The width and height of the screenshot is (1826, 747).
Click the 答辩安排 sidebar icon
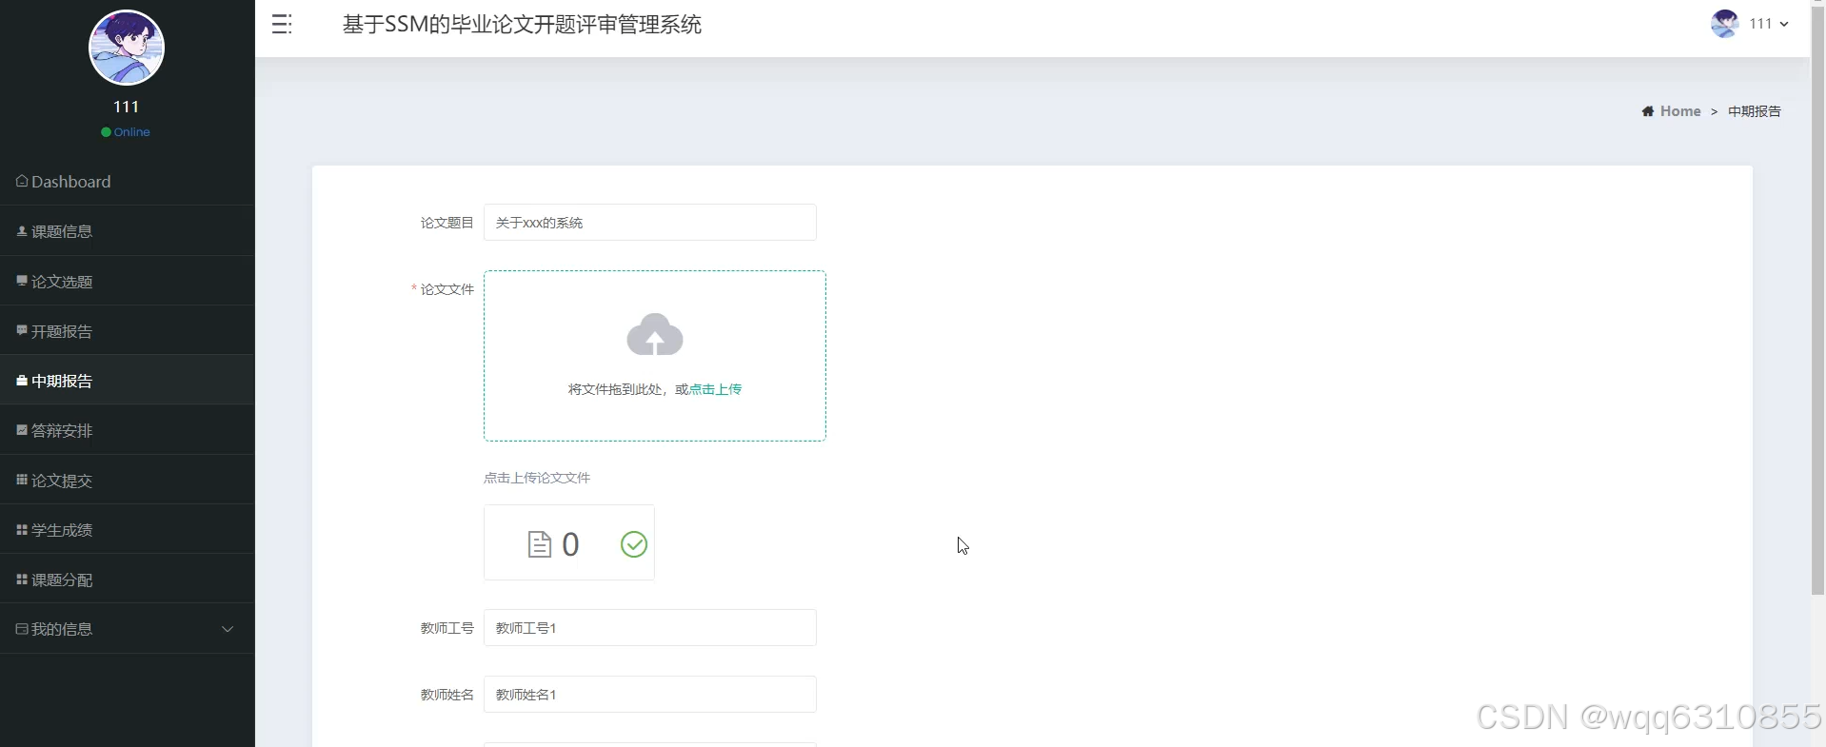click(x=22, y=429)
